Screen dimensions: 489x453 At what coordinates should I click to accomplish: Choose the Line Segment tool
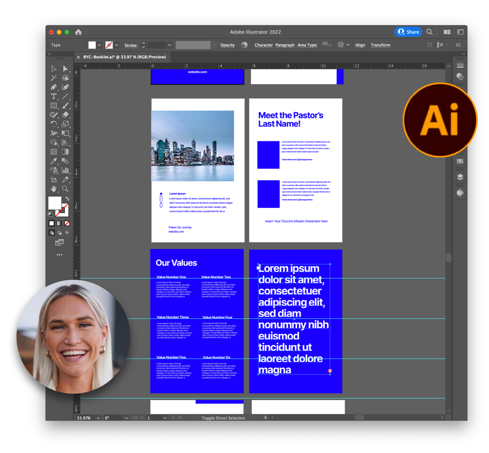65,96
